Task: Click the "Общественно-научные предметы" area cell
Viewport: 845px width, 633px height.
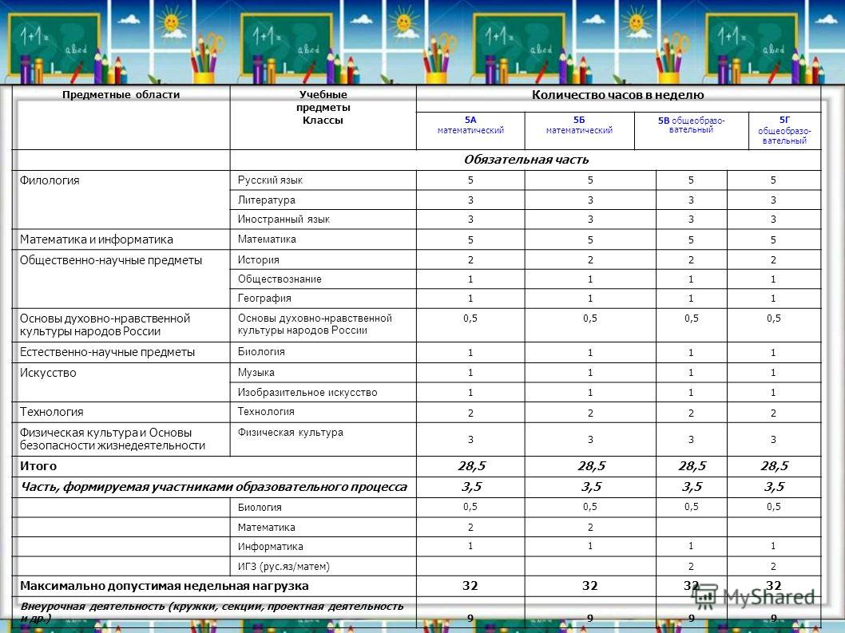Action: pyautogui.click(x=111, y=260)
